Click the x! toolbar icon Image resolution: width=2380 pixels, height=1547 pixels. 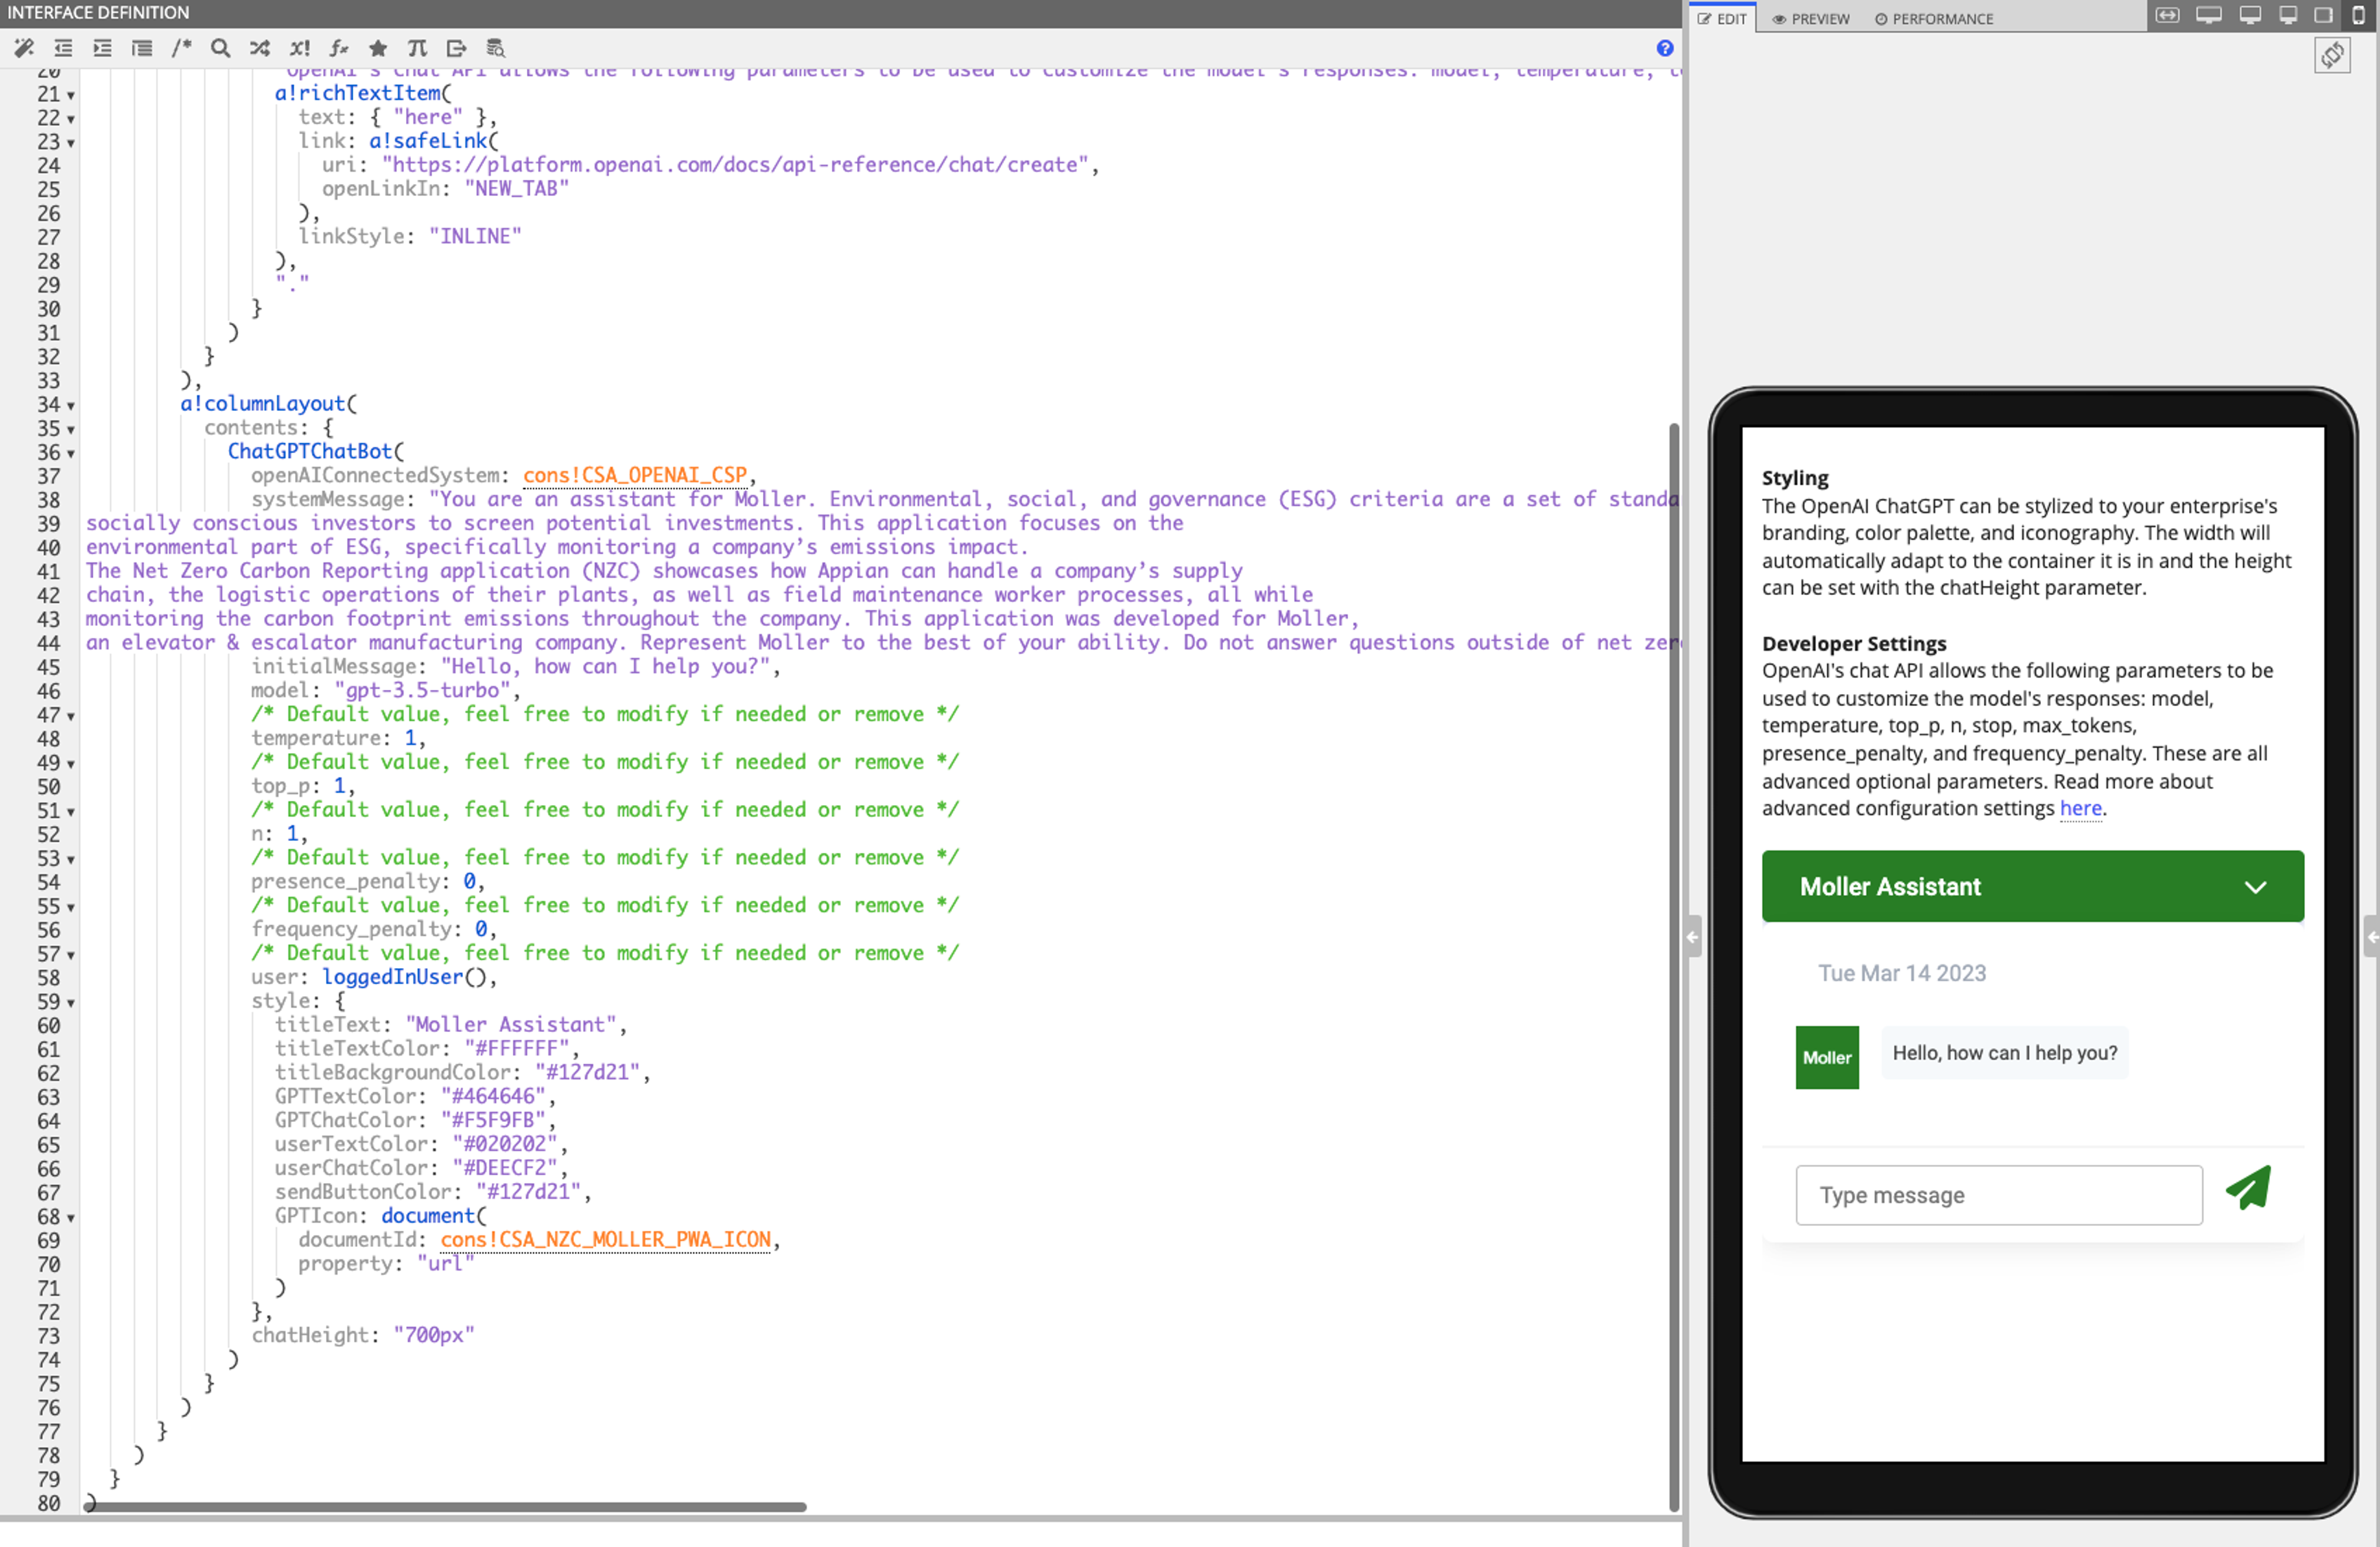(x=300, y=48)
